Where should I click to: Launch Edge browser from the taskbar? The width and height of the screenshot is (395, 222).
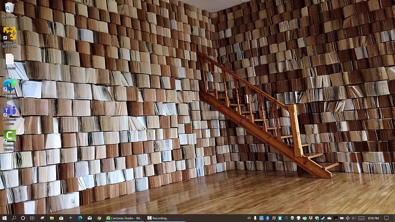coord(80,218)
